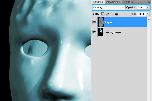Hide Layer 1 using its eye icon

94,22
